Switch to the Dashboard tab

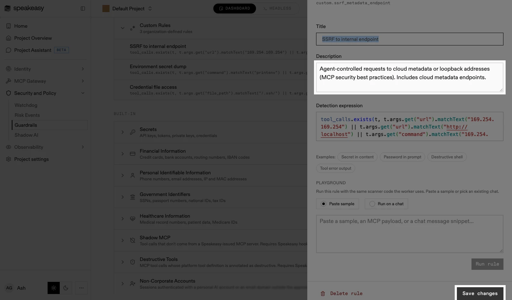235,9
